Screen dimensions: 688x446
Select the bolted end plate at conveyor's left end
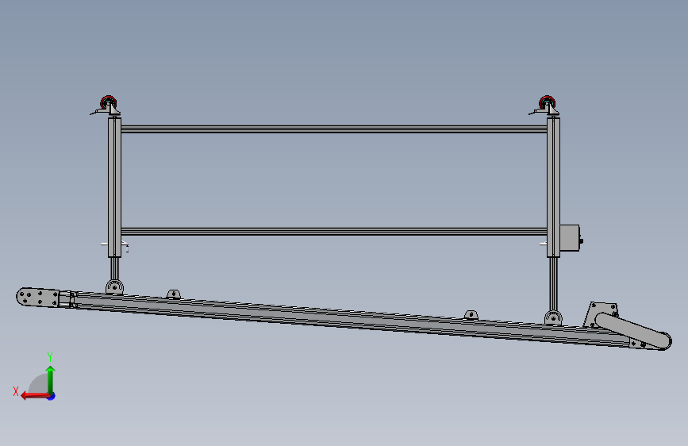tap(38, 297)
